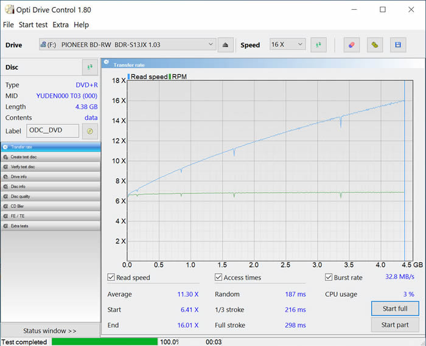Click the save floppy disk icon
This screenshot has width=426, height=346.
pyautogui.click(x=398, y=45)
